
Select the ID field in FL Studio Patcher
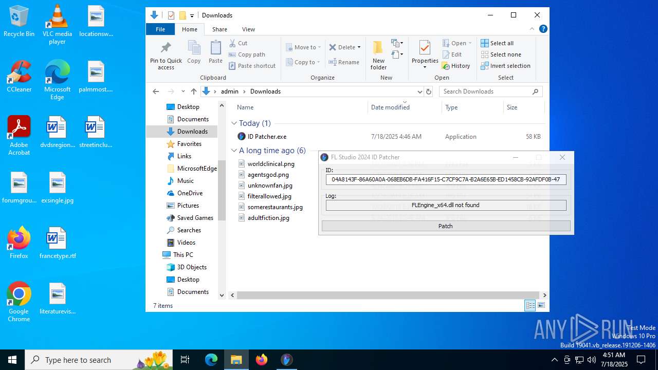(446, 179)
